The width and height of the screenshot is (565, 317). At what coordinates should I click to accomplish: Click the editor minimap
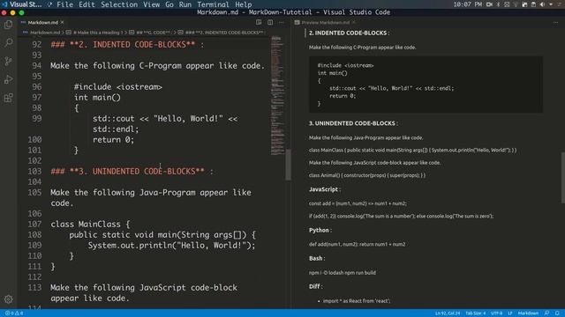click(277, 95)
